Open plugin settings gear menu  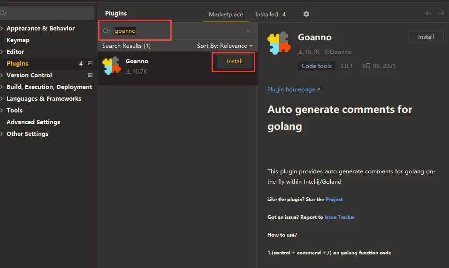coord(306,14)
